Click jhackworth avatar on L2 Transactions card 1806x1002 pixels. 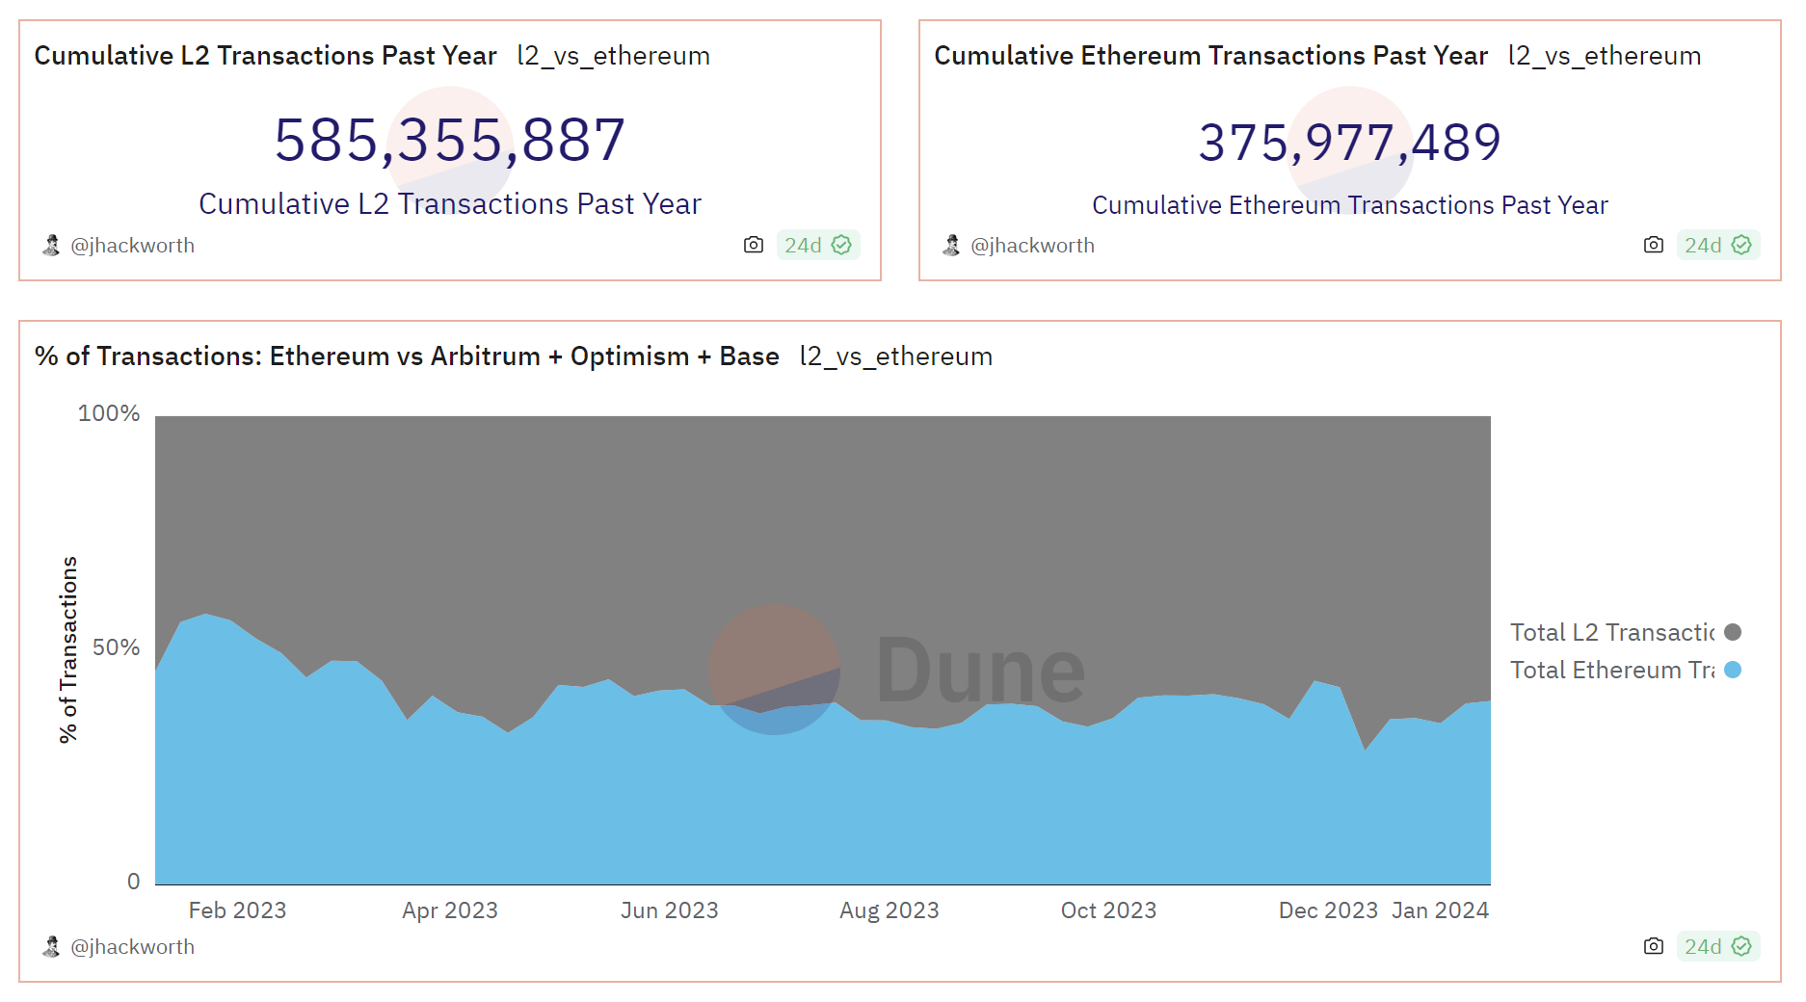tap(51, 245)
